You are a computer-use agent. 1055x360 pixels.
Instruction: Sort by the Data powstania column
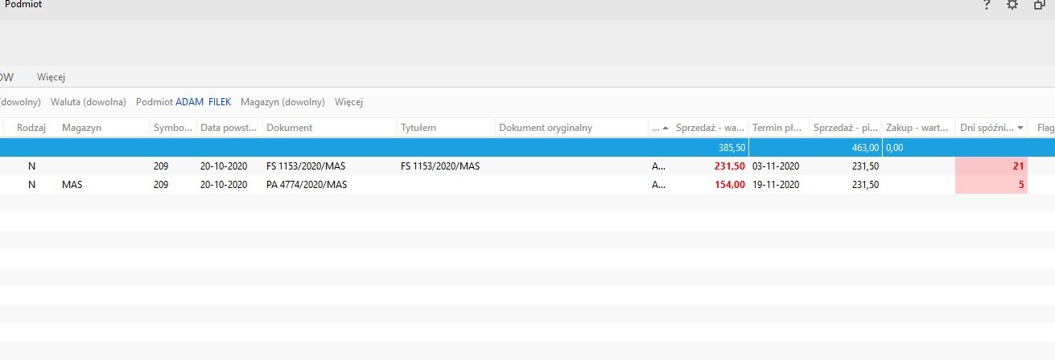pyautogui.click(x=228, y=128)
